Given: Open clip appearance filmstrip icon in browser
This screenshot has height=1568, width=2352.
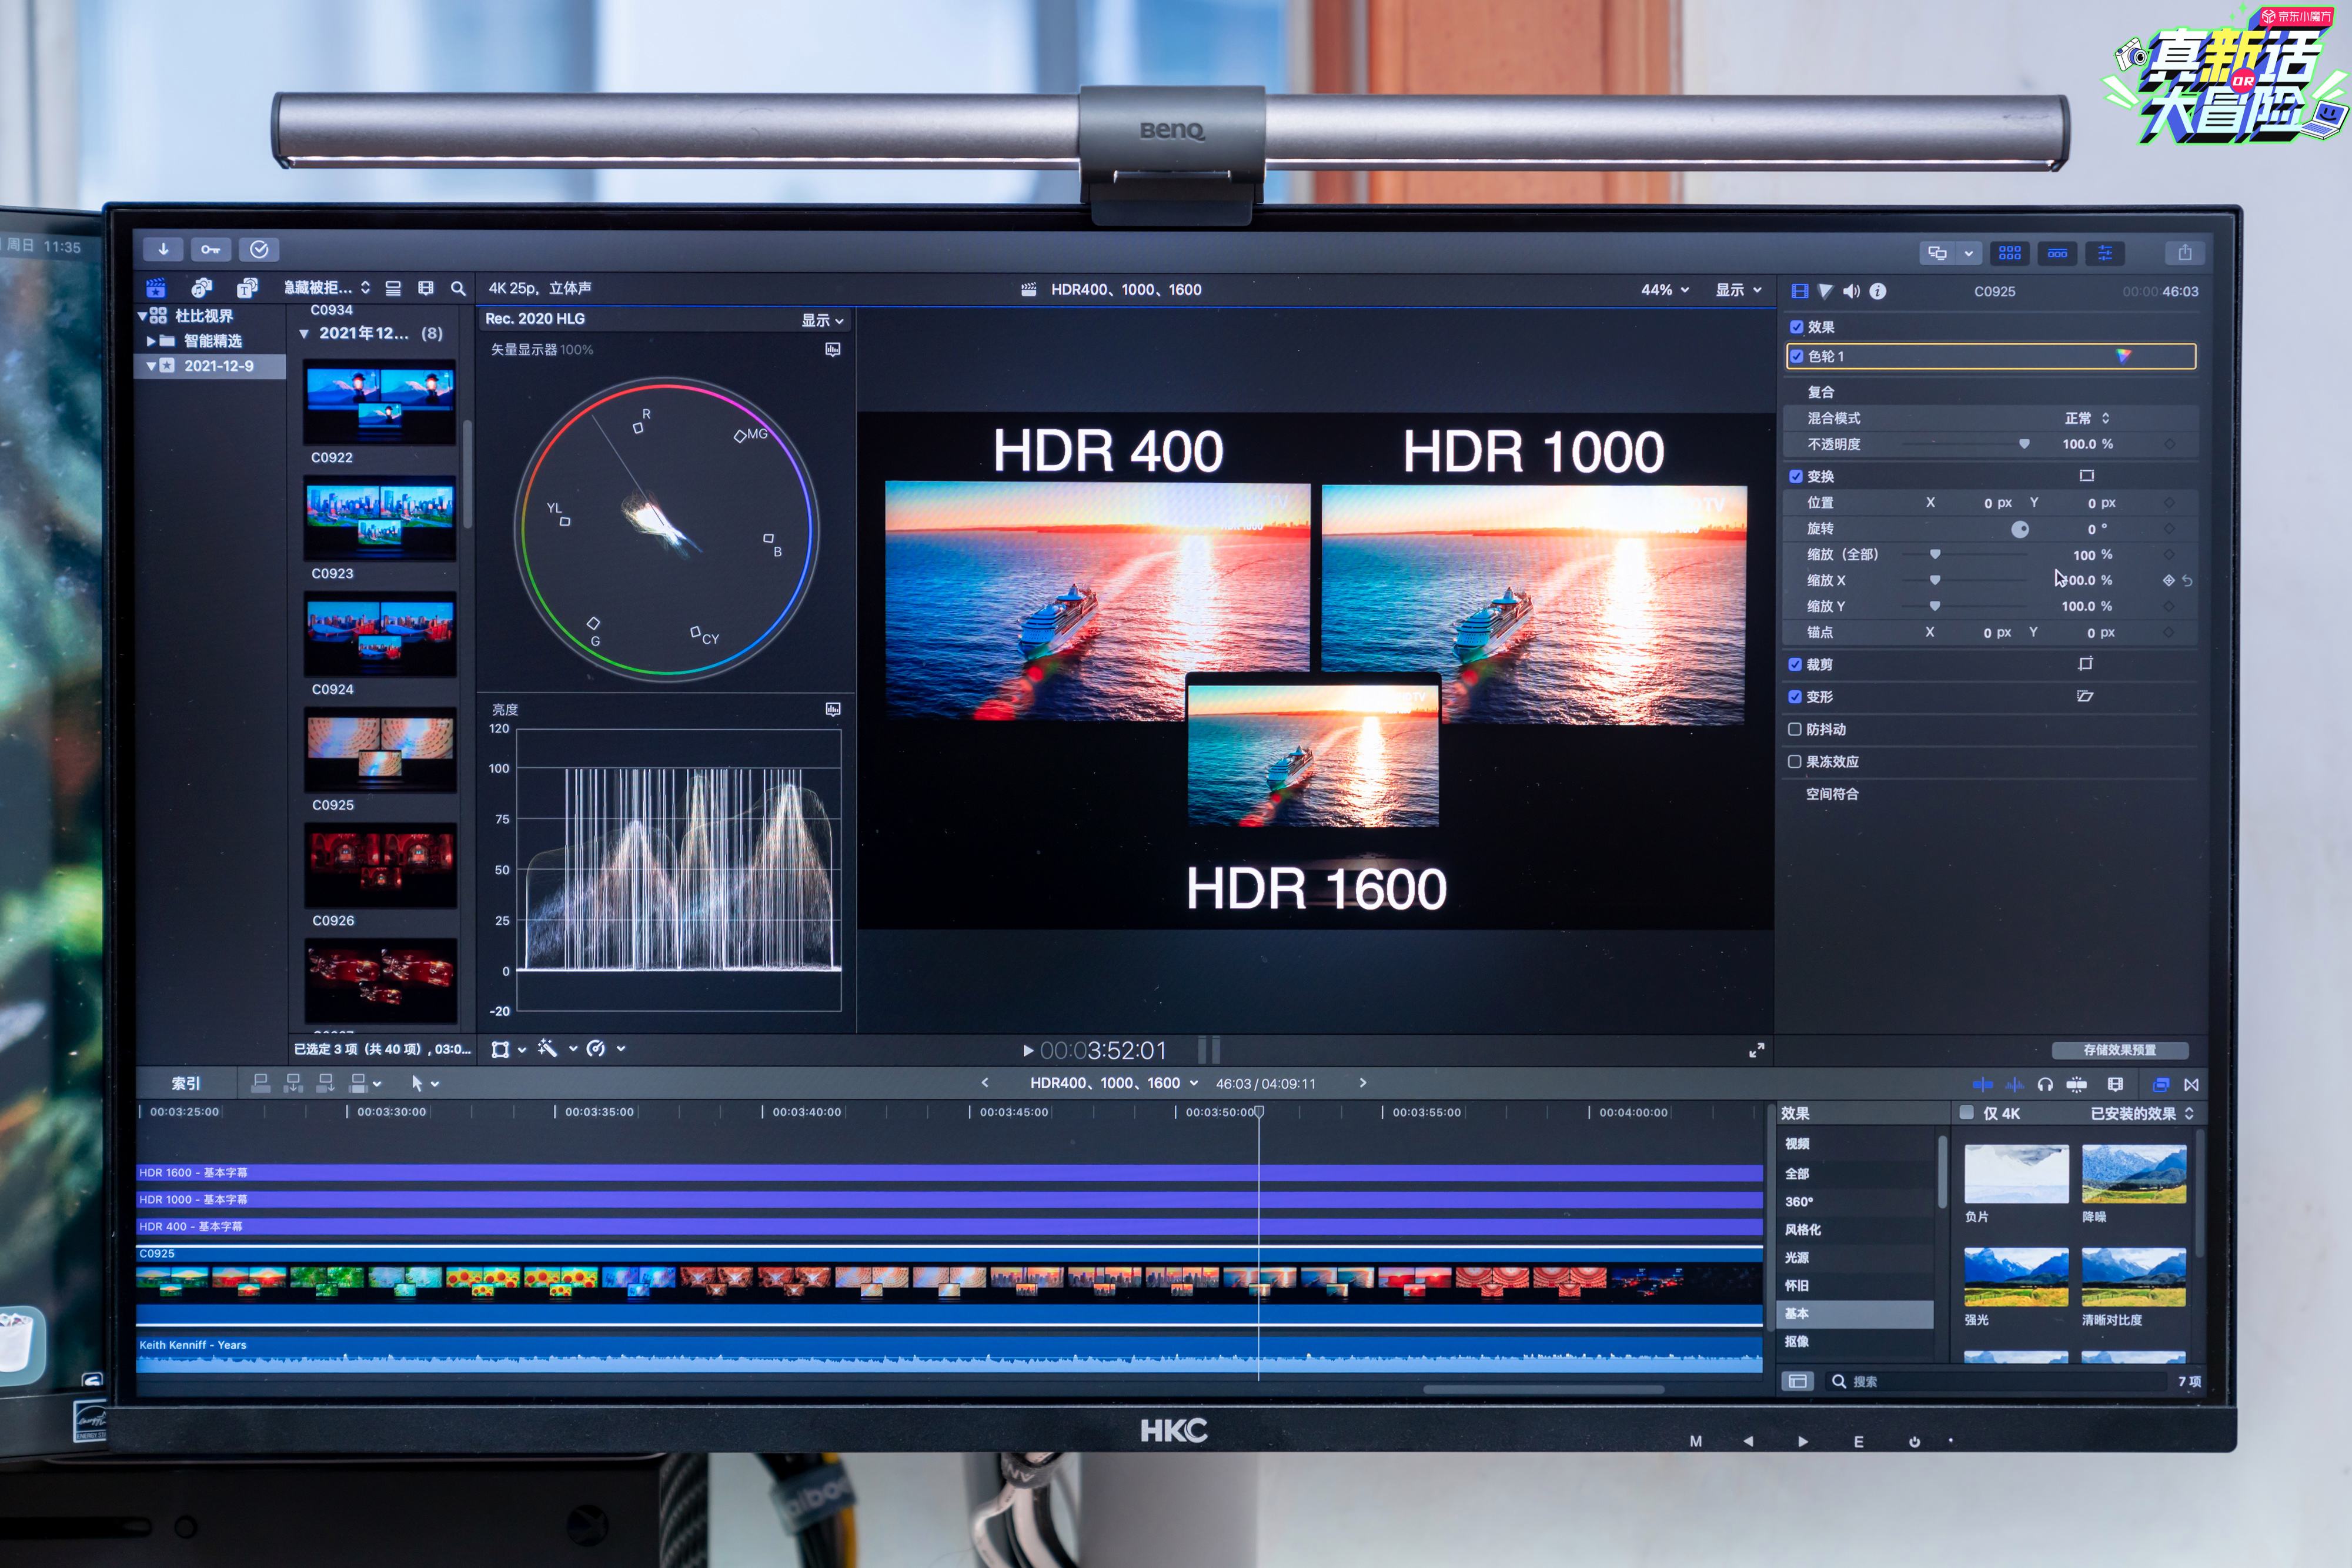Looking at the screenshot, I should pyautogui.click(x=425, y=288).
